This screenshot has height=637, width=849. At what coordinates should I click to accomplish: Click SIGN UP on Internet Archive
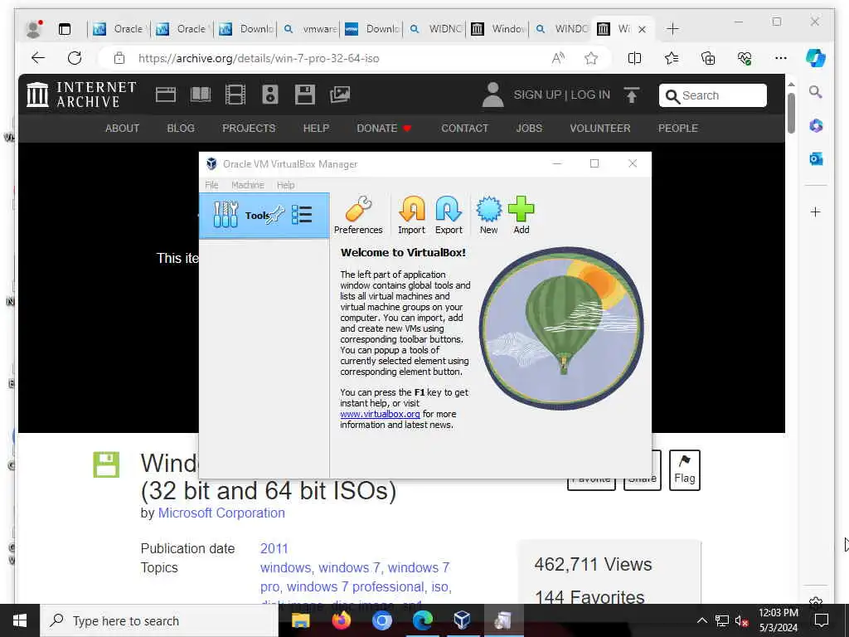537,95
